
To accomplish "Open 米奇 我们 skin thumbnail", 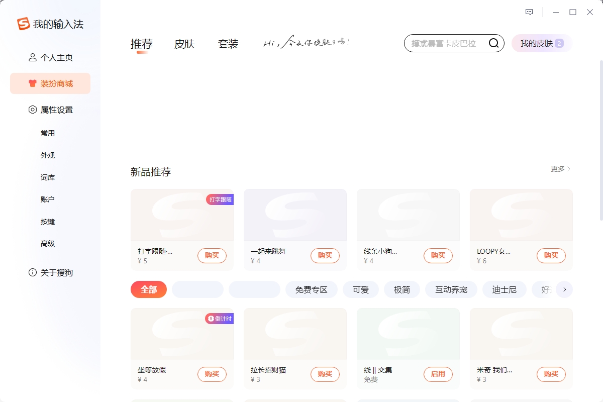I will (521, 334).
